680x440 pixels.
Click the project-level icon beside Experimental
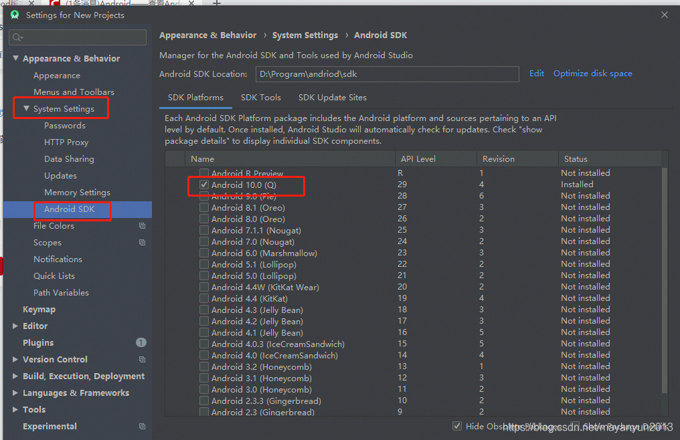[142, 426]
